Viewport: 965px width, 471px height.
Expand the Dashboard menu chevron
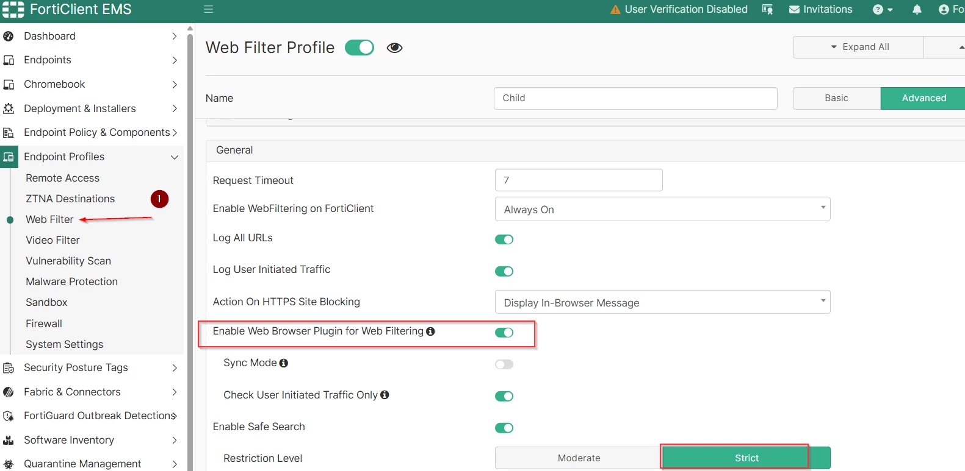(x=175, y=36)
